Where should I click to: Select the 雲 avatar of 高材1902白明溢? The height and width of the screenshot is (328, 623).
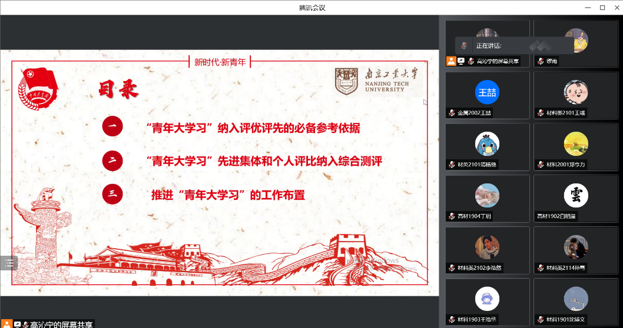[575, 195]
